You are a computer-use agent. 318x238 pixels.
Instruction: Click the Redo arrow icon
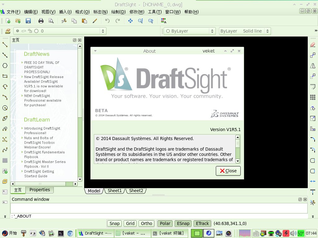118,21
